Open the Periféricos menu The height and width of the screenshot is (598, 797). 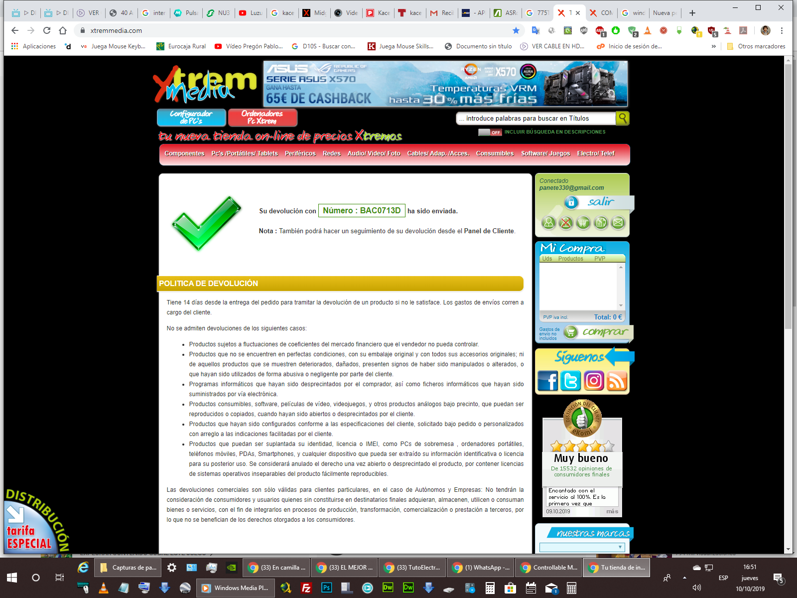300,153
